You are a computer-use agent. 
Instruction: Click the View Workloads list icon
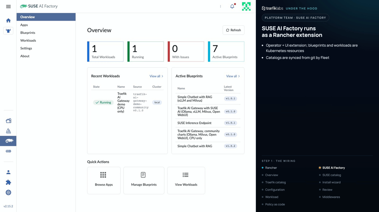pos(185,175)
